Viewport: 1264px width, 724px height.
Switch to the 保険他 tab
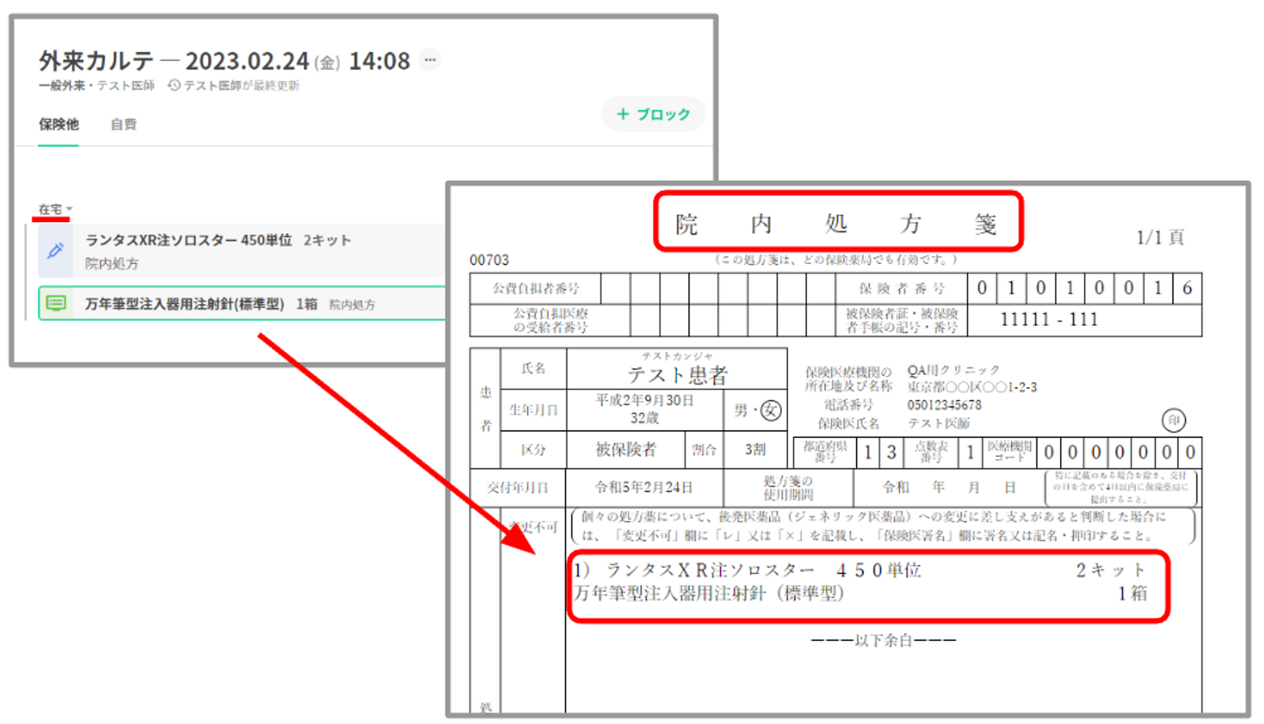tap(58, 124)
